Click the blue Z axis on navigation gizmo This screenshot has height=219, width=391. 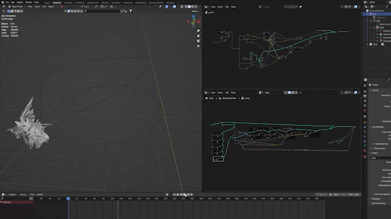click(x=193, y=16)
